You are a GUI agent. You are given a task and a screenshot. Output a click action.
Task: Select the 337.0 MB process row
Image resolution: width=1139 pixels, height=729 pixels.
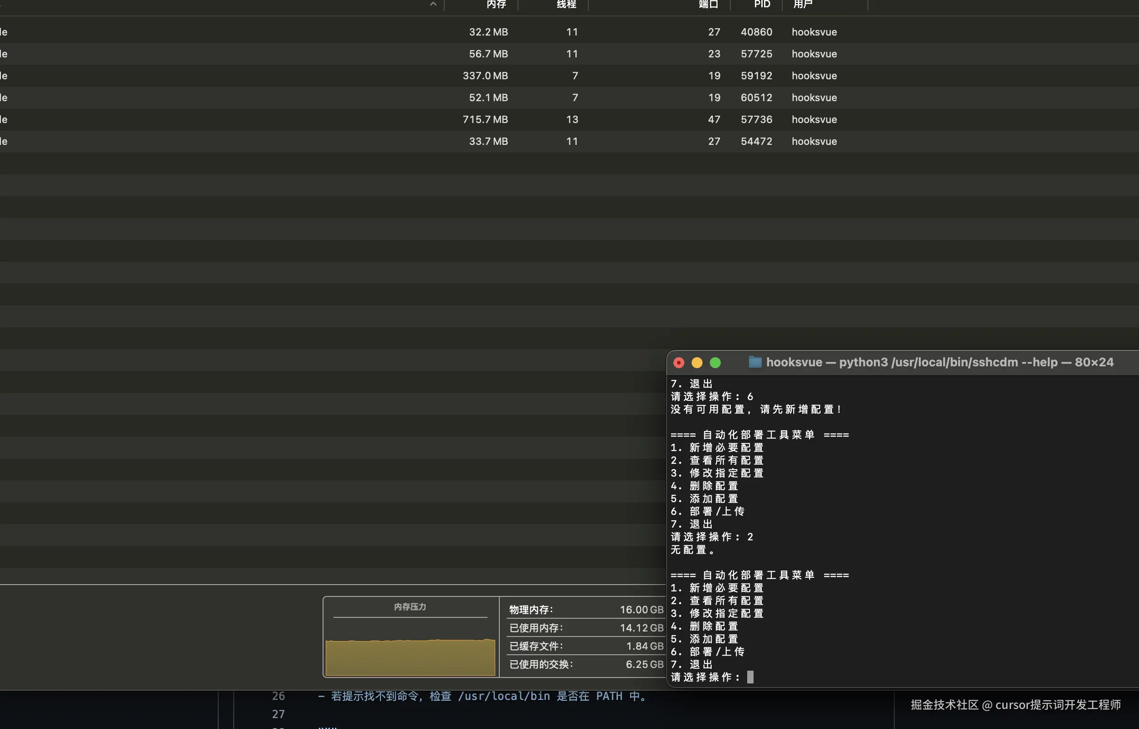[485, 76]
